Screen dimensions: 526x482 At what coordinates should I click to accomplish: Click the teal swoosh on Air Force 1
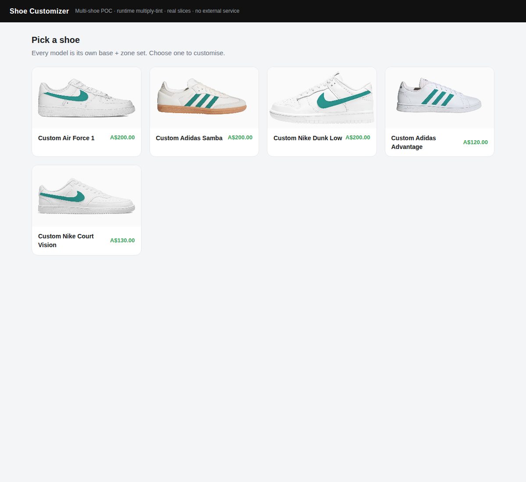click(x=70, y=96)
